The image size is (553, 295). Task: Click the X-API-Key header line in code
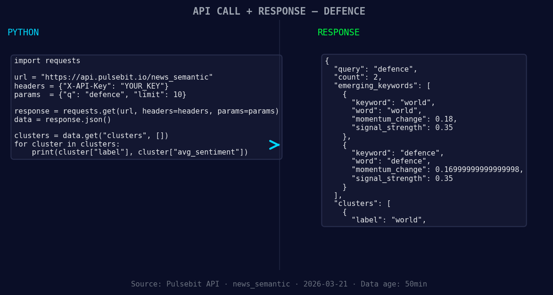pyautogui.click(x=91, y=86)
